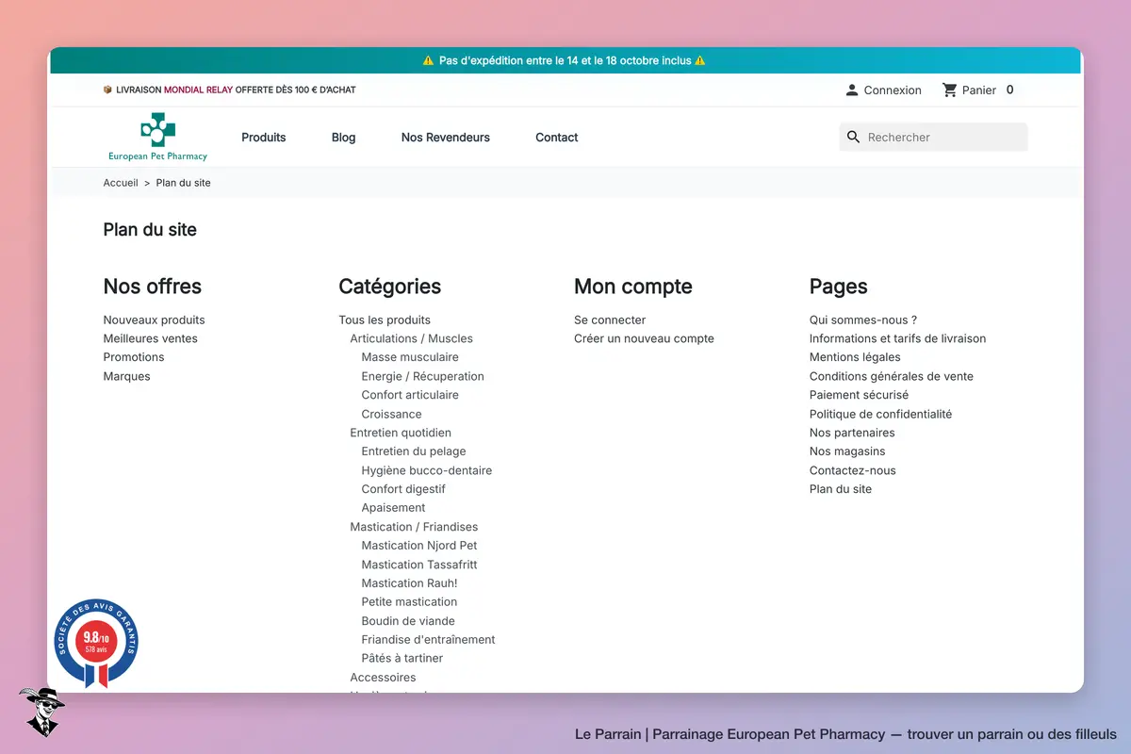Go to Nos Revendeurs in navigation
Screen dimensions: 1131x754
click(x=446, y=138)
